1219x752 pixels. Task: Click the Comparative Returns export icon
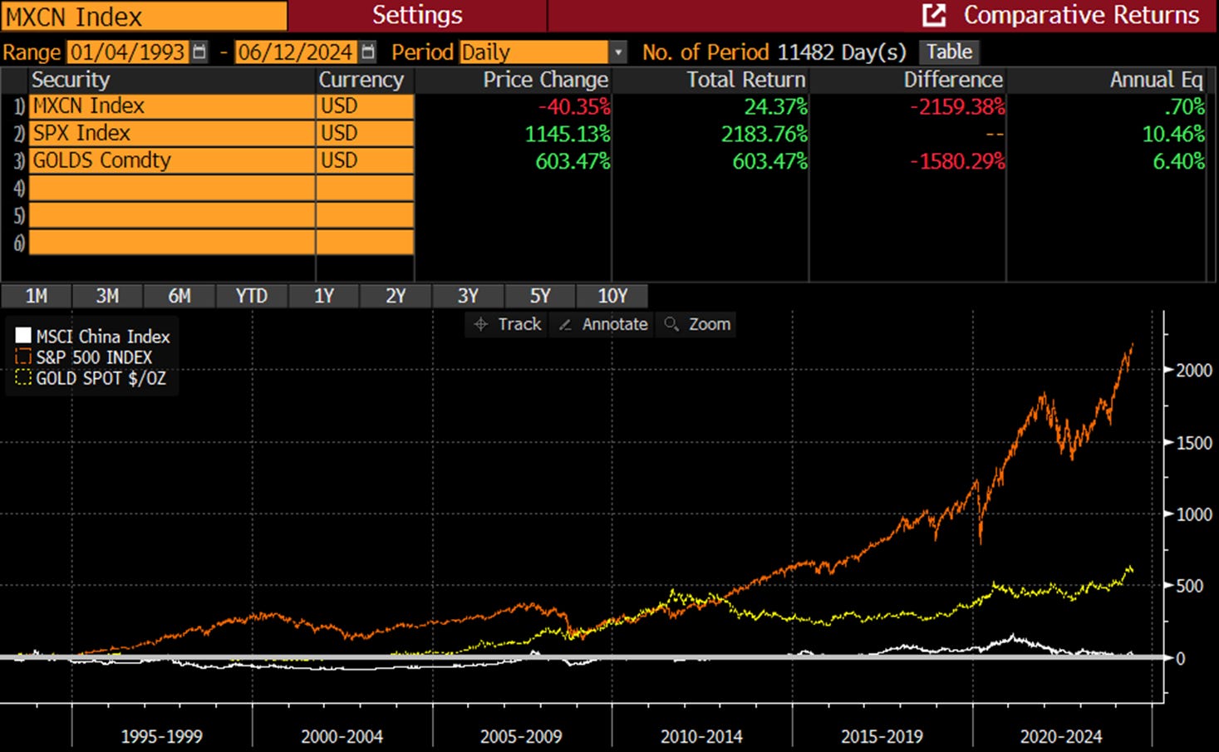[934, 15]
